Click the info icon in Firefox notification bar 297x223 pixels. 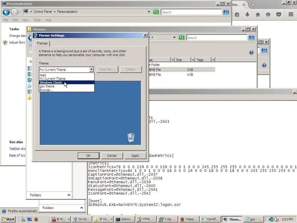tap(4, 211)
